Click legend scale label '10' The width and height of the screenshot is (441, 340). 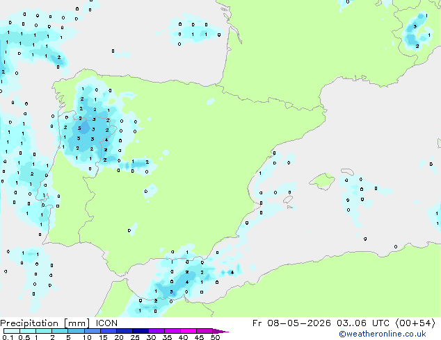(x=87, y=337)
